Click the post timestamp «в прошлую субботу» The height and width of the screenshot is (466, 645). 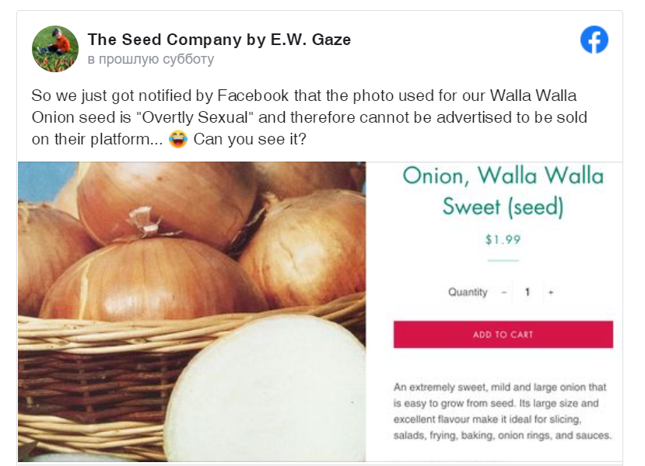[150, 59]
